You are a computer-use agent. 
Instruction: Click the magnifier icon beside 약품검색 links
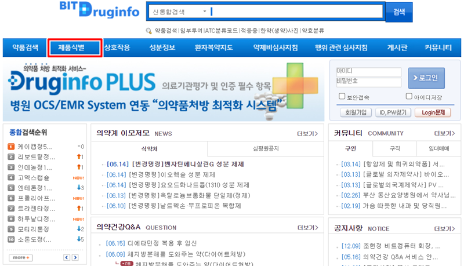pyautogui.click(x=149, y=31)
